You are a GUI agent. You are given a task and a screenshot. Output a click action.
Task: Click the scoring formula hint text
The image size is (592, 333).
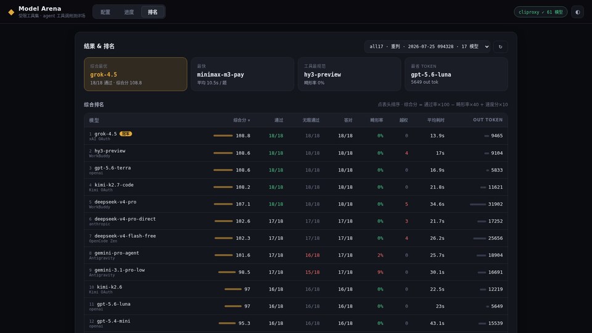pos(443,105)
